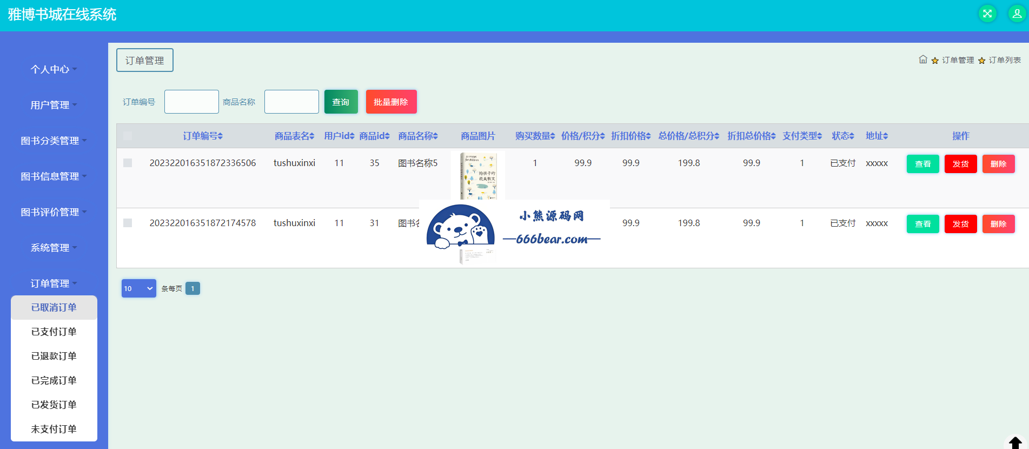This screenshot has width=1029, height=449.
Task: Sort by 商品名称 column arrows
Action: [435, 136]
